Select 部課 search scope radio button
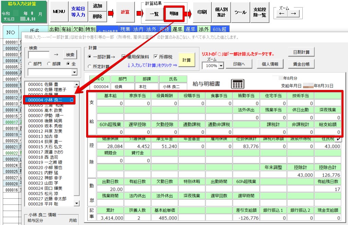 (49, 64)
